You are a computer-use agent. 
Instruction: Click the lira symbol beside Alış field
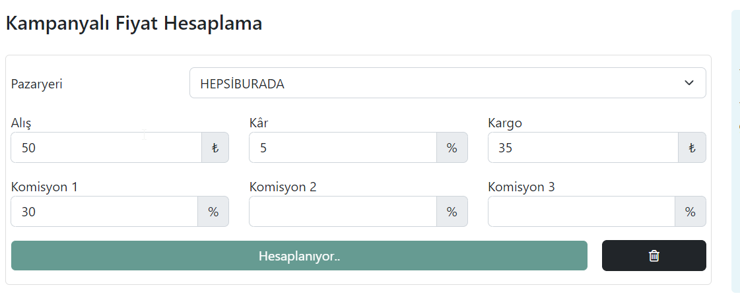[215, 148]
